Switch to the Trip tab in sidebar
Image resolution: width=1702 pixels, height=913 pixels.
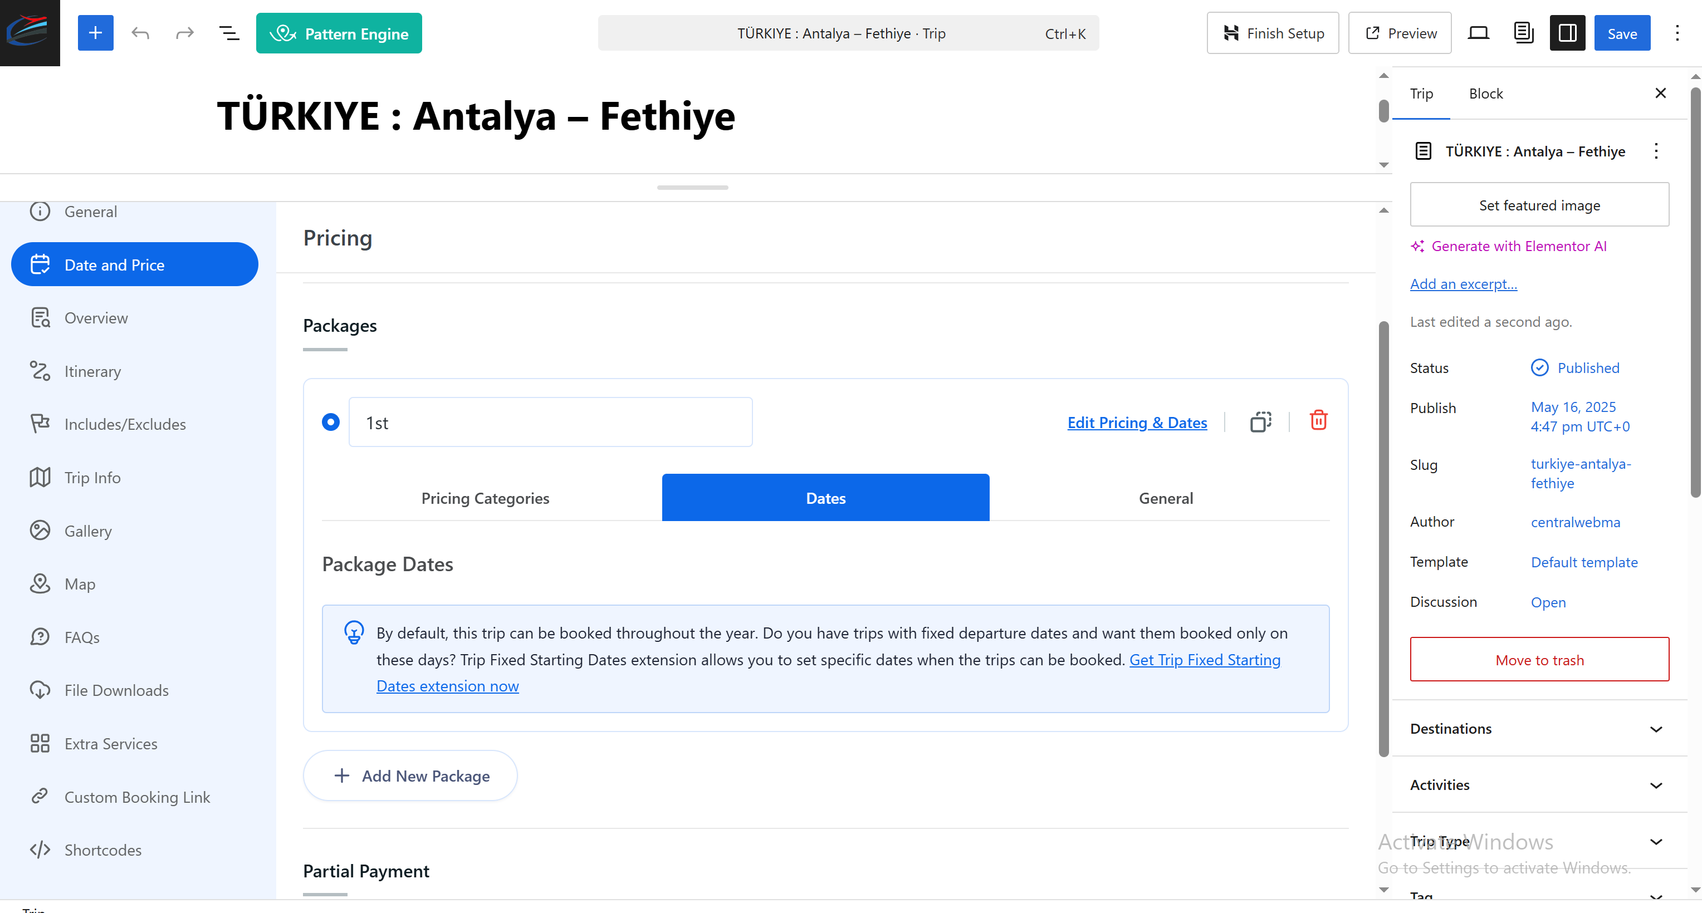tap(1421, 94)
